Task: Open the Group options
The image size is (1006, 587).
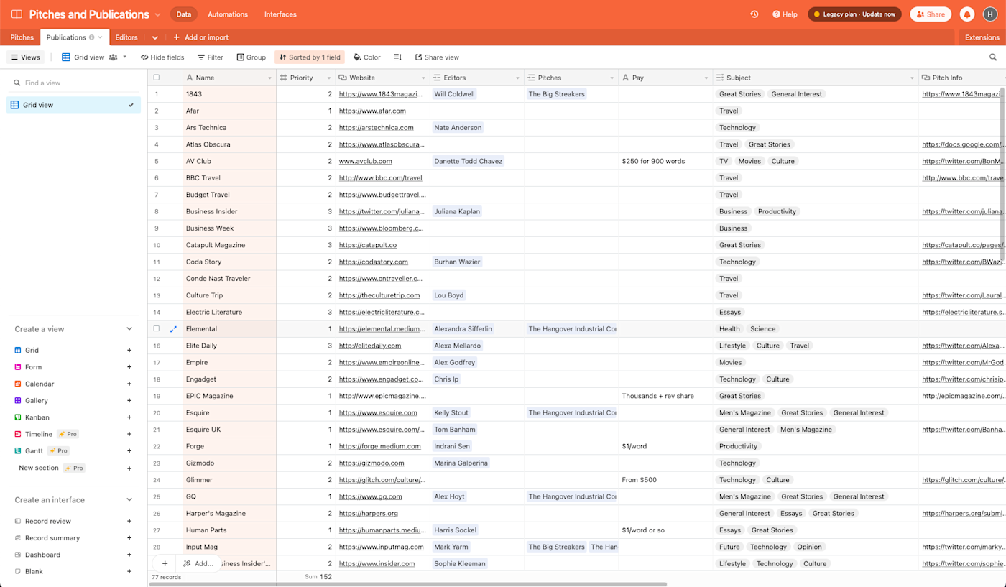Action: (251, 57)
